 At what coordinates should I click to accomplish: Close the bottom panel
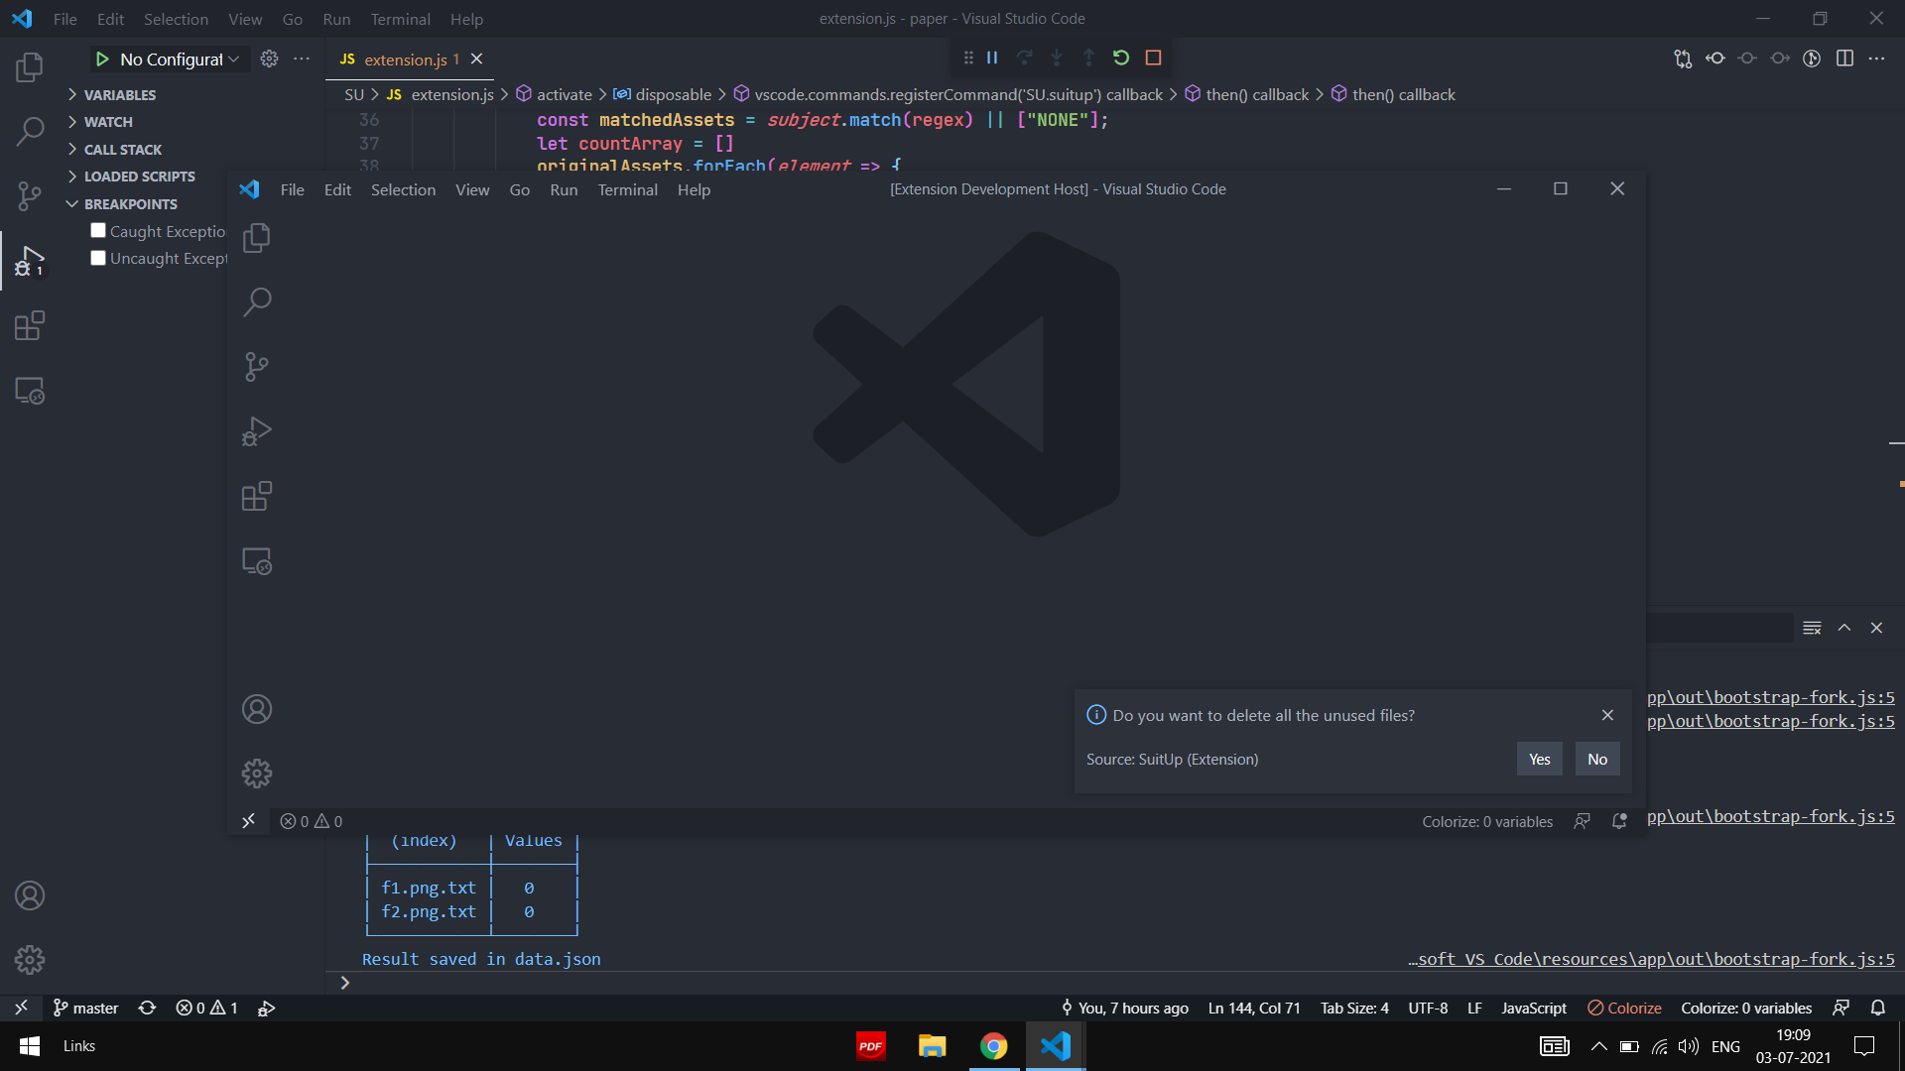1876,628
